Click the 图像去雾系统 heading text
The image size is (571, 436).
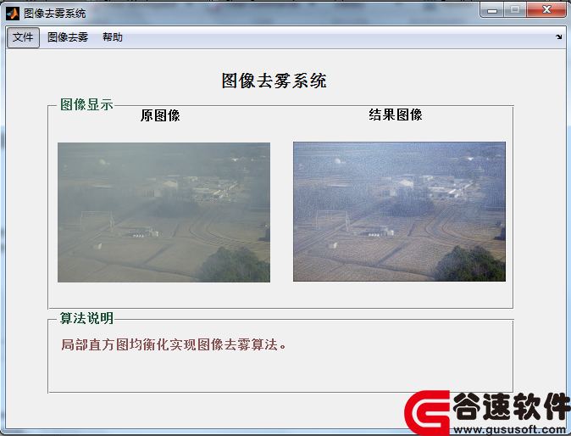[x=274, y=81]
